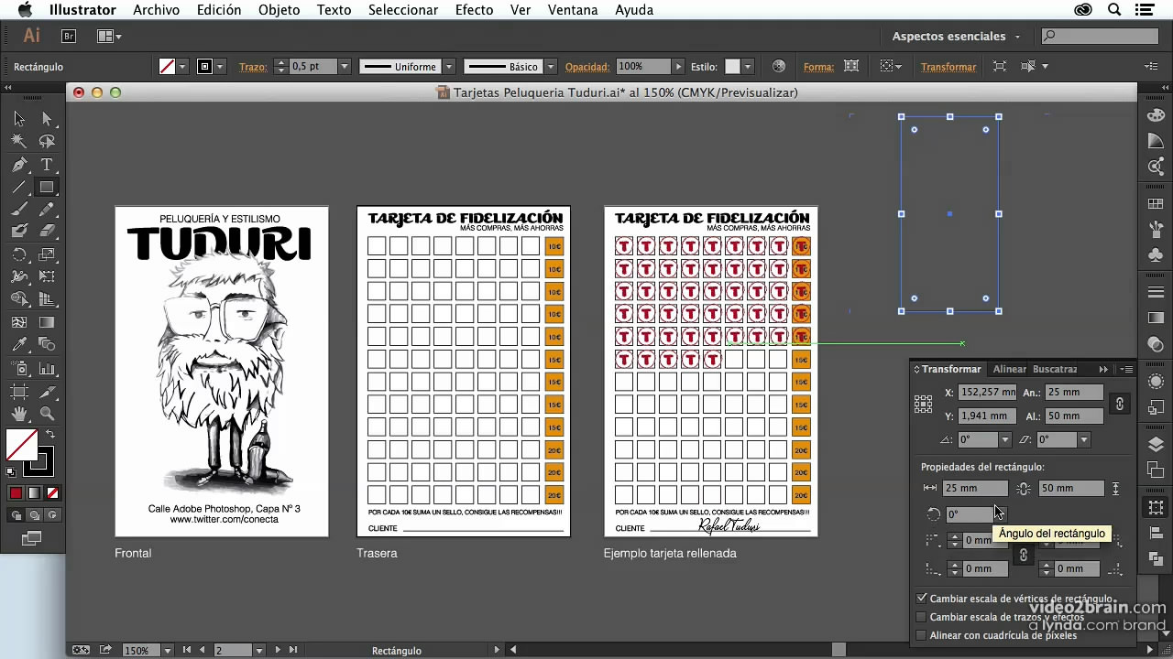Swap fill and stroke colors
This screenshot has width=1173, height=659.
pos(50,435)
